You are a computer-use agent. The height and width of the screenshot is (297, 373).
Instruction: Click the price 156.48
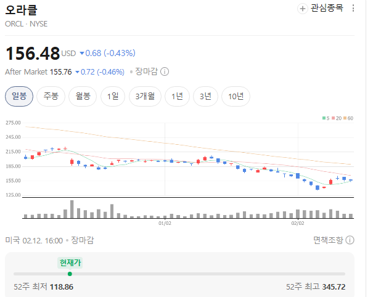coord(33,53)
